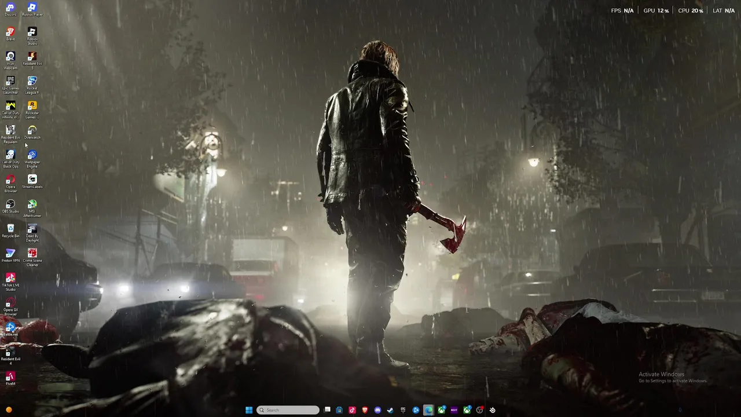
Task: Open the SteelSeries app on the taskbar
Action: pyautogui.click(x=492, y=410)
